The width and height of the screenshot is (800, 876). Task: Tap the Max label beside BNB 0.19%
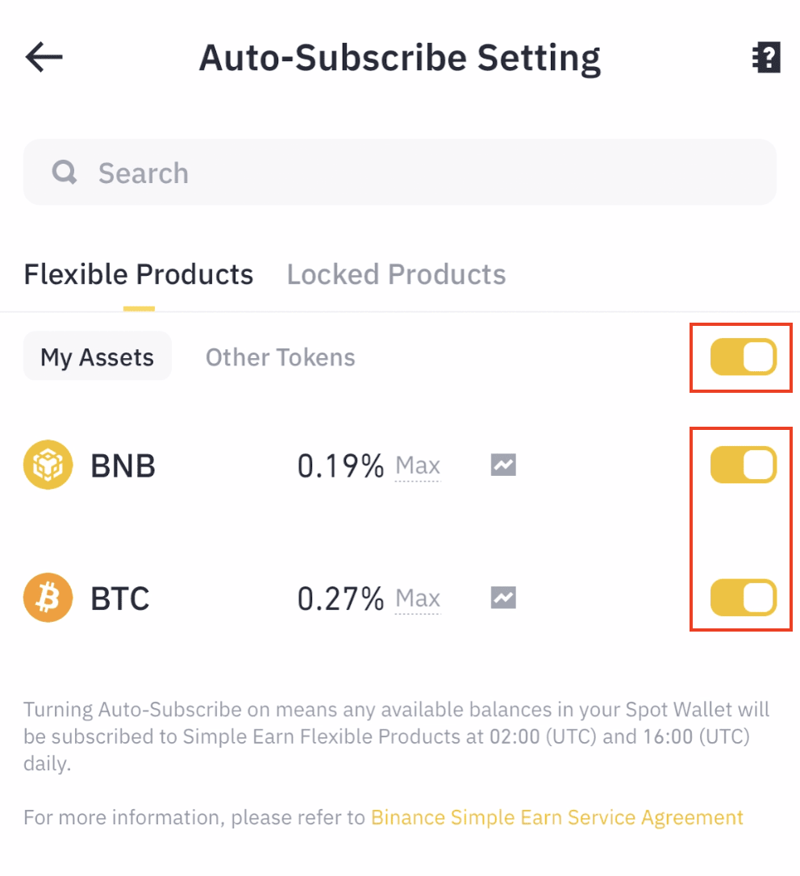coord(418,465)
